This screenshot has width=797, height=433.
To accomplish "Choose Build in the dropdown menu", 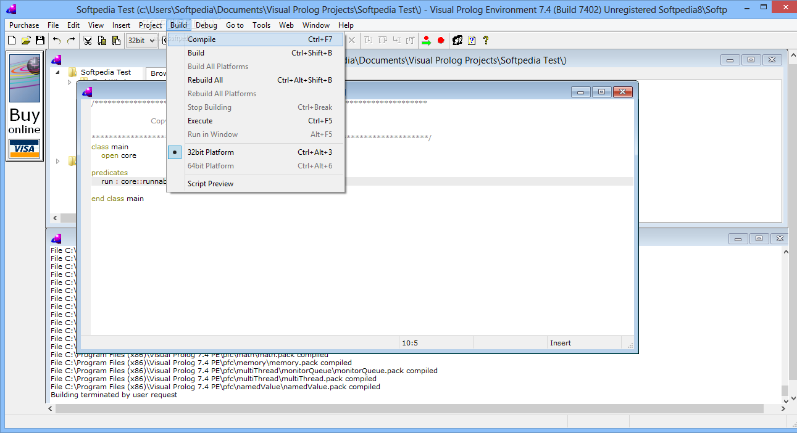I will [256, 53].
